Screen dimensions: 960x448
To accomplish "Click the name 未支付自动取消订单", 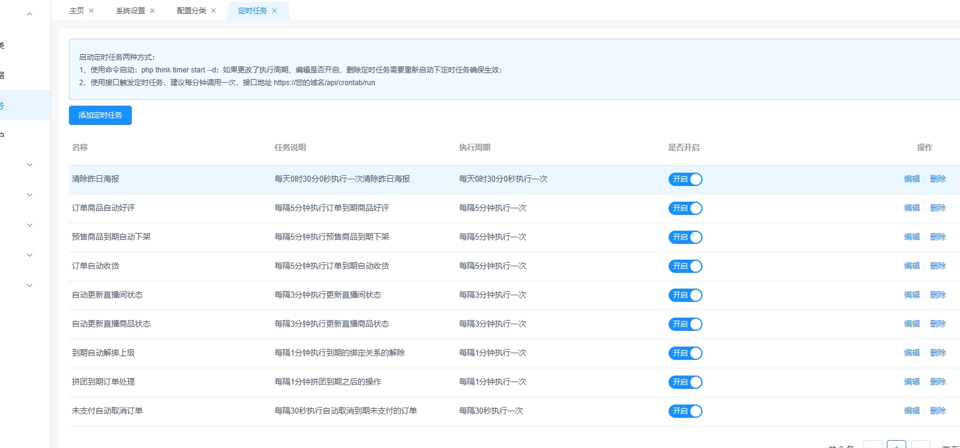I will [x=107, y=411].
